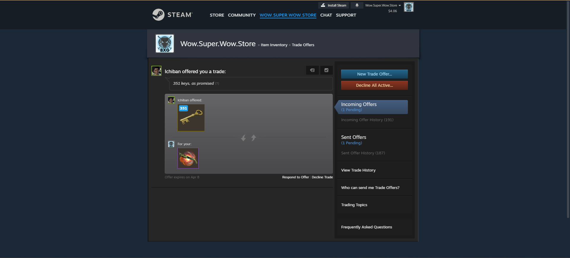The image size is (570, 258).
Task: Open Wow.Super.Wow.Store profile name link
Action: tap(218, 44)
